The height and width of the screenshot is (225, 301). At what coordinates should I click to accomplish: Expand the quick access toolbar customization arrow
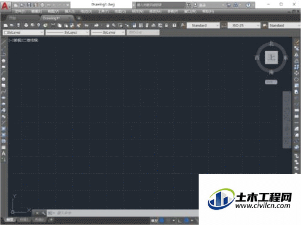point(68,5)
